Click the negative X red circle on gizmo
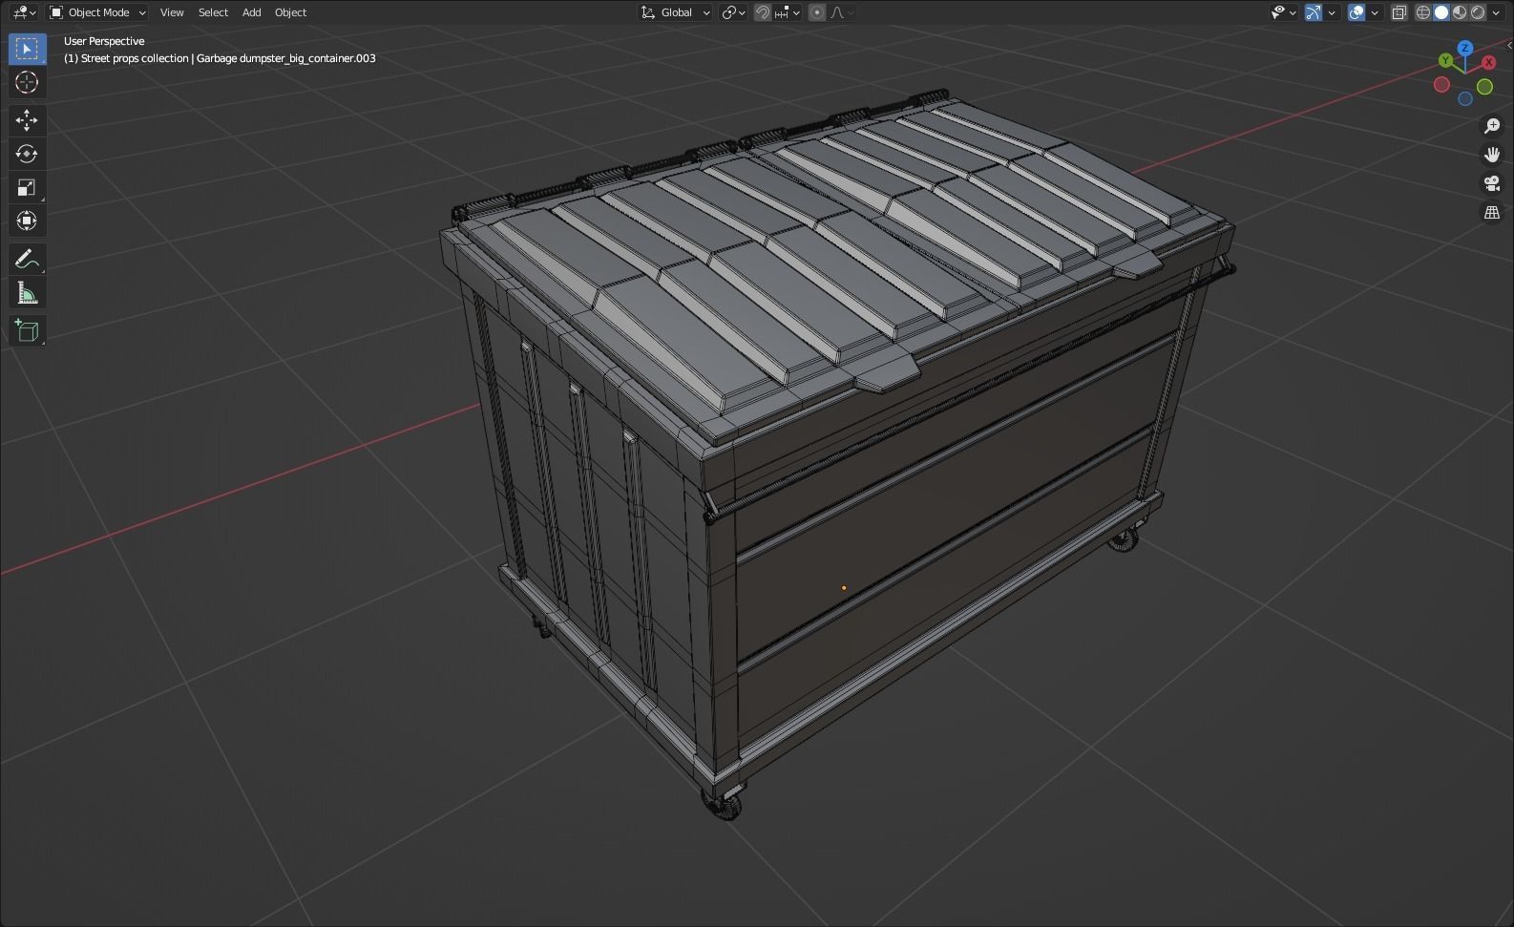The height and width of the screenshot is (927, 1514). (x=1441, y=85)
